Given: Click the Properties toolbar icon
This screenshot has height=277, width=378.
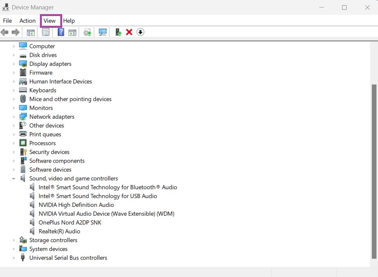Looking at the screenshot, I should tap(46, 32).
